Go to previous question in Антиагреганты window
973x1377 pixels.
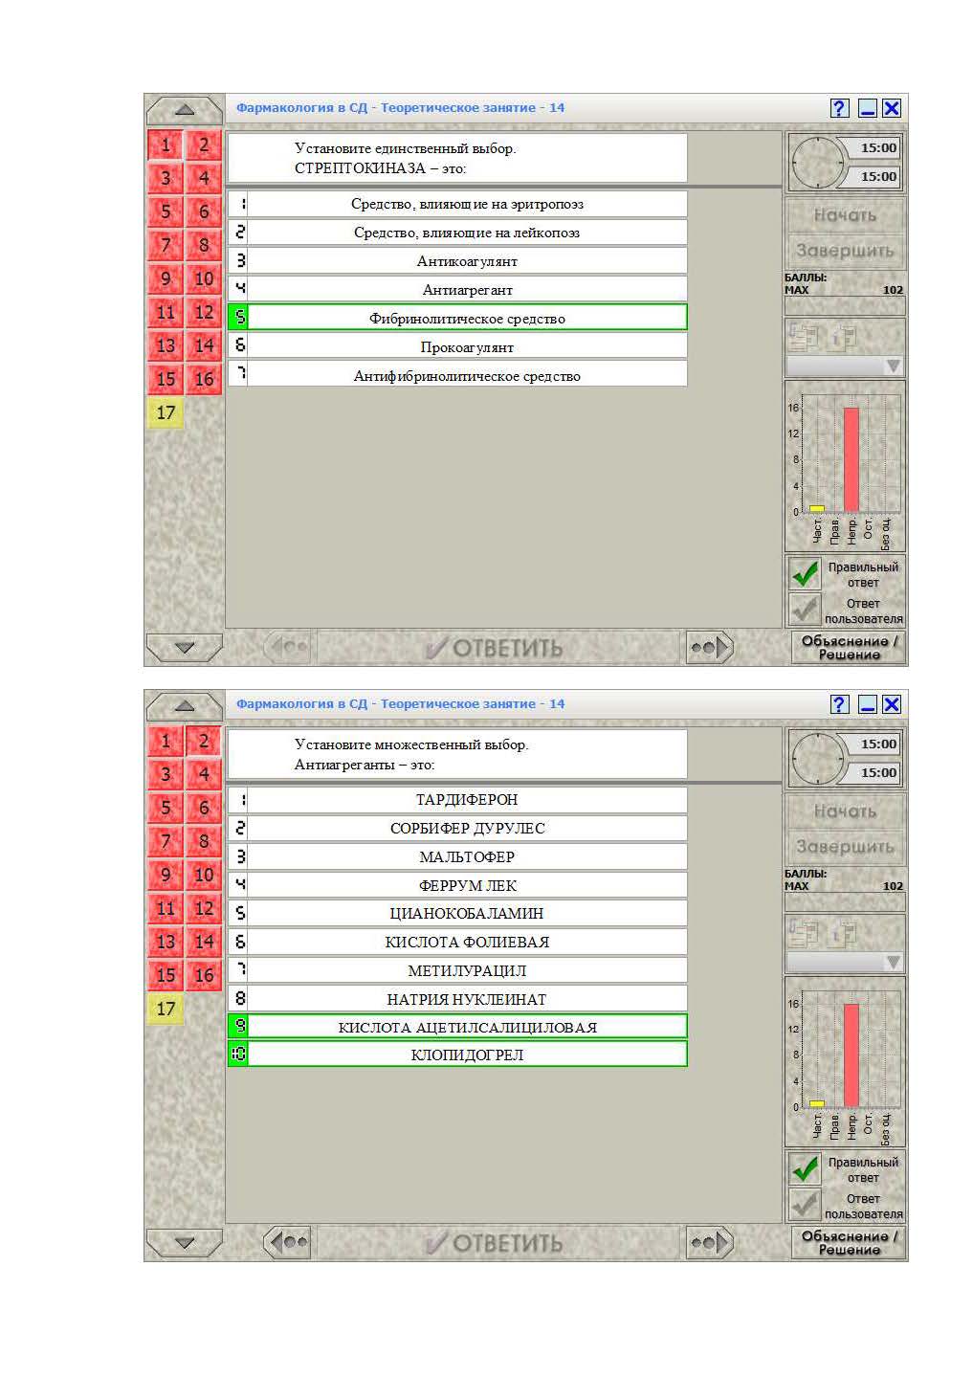[288, 1243]
